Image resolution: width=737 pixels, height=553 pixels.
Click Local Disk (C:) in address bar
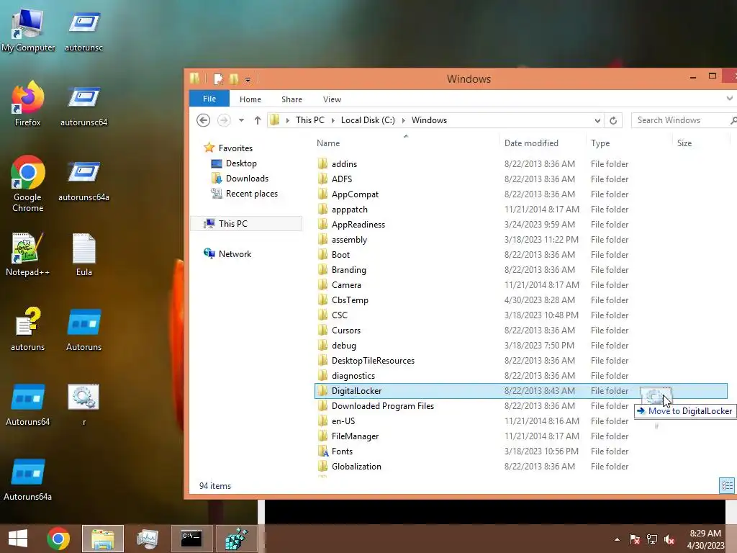(368, 120)
